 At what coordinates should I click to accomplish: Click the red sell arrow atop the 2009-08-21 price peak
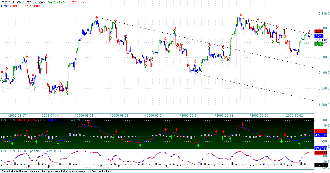97,18
